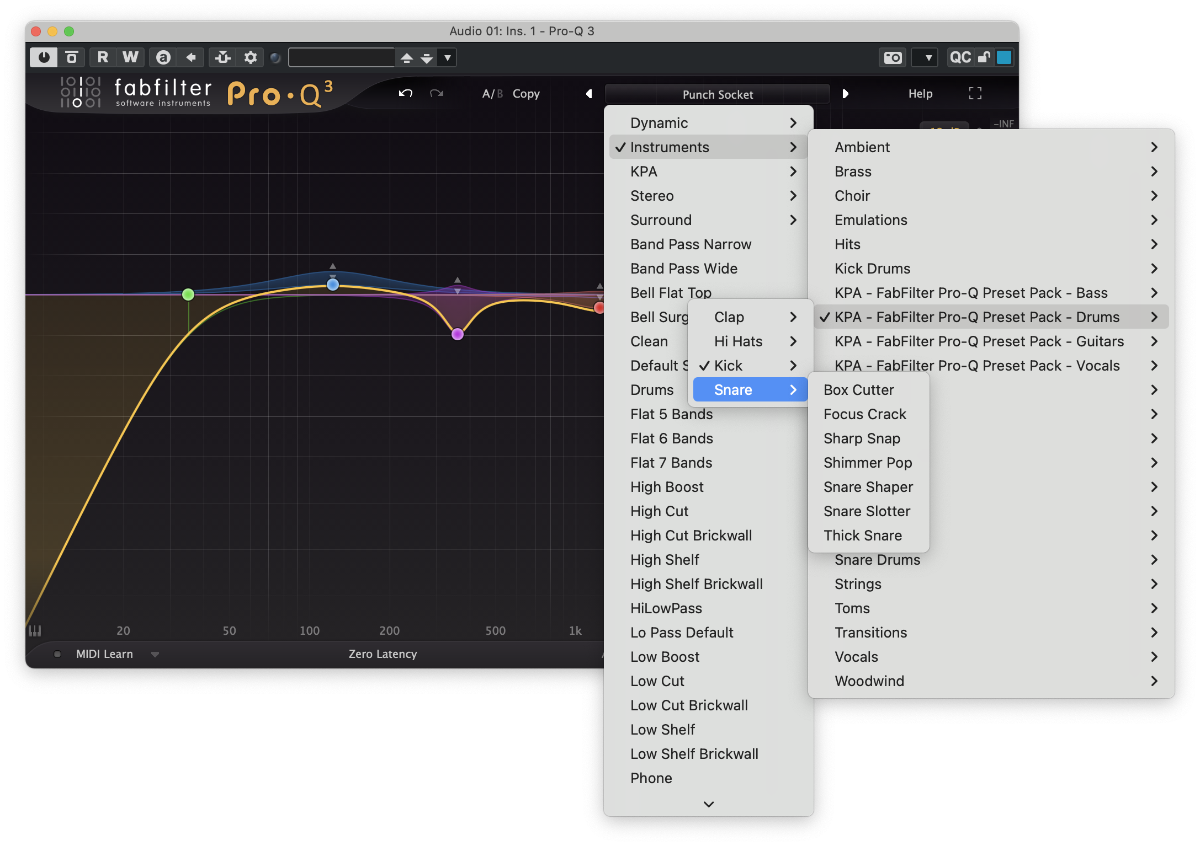Image resolution: width=1200 pixels, height=846 pixels.
Task: Click the Help button
Action: (x=920, y=94)
